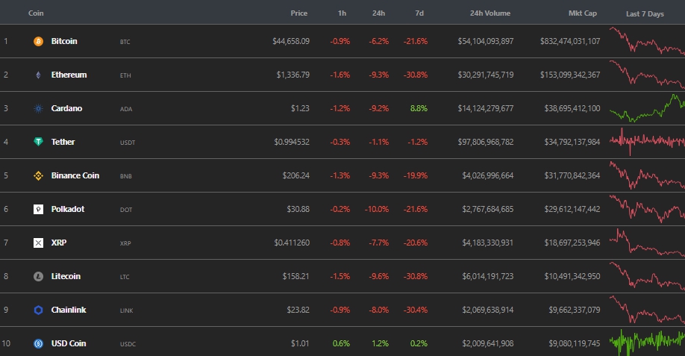Open the Cardano name link
This screenshot has width=685, height=356.
[x=66, y=109]
